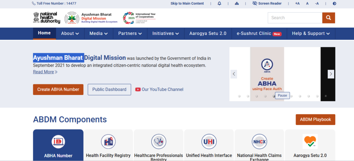
Task: Reset font size with the plain A
Action: click(x=307, y=3)
